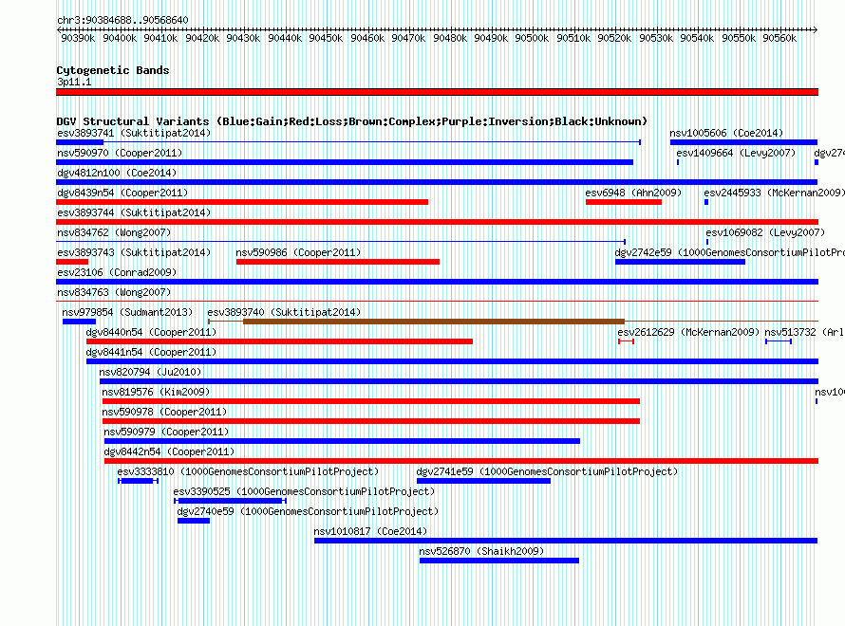Image resolution: width=845 pixels, height=626 pixels.
Task: Click the Cytogenetic Bands track heading
Action: [113, 70]
